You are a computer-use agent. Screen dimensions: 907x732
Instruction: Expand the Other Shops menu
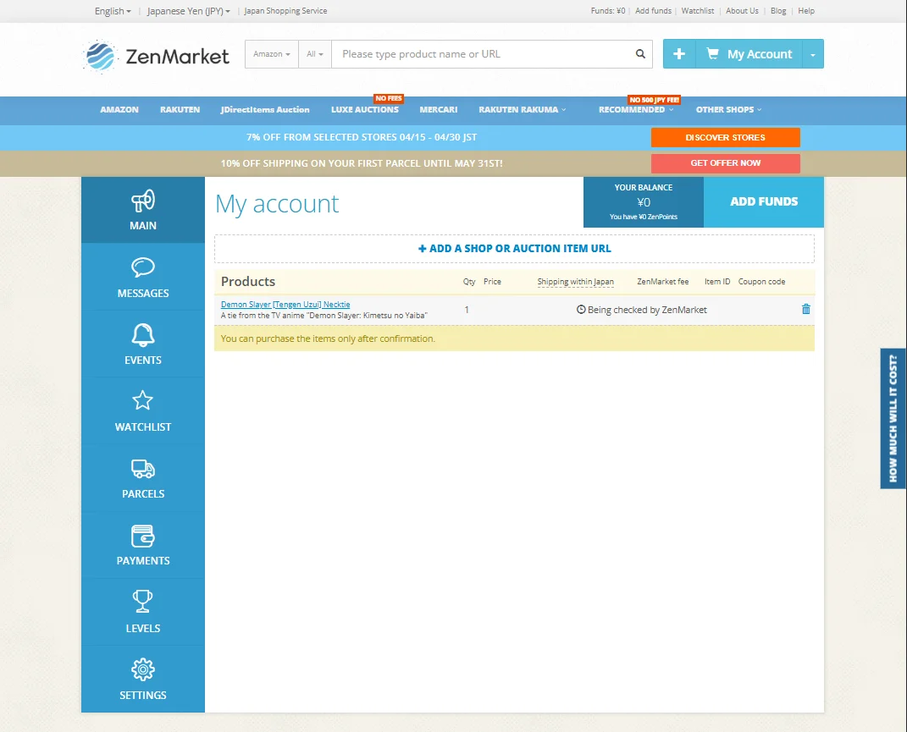pyautogui.click(x=728, y=109)
